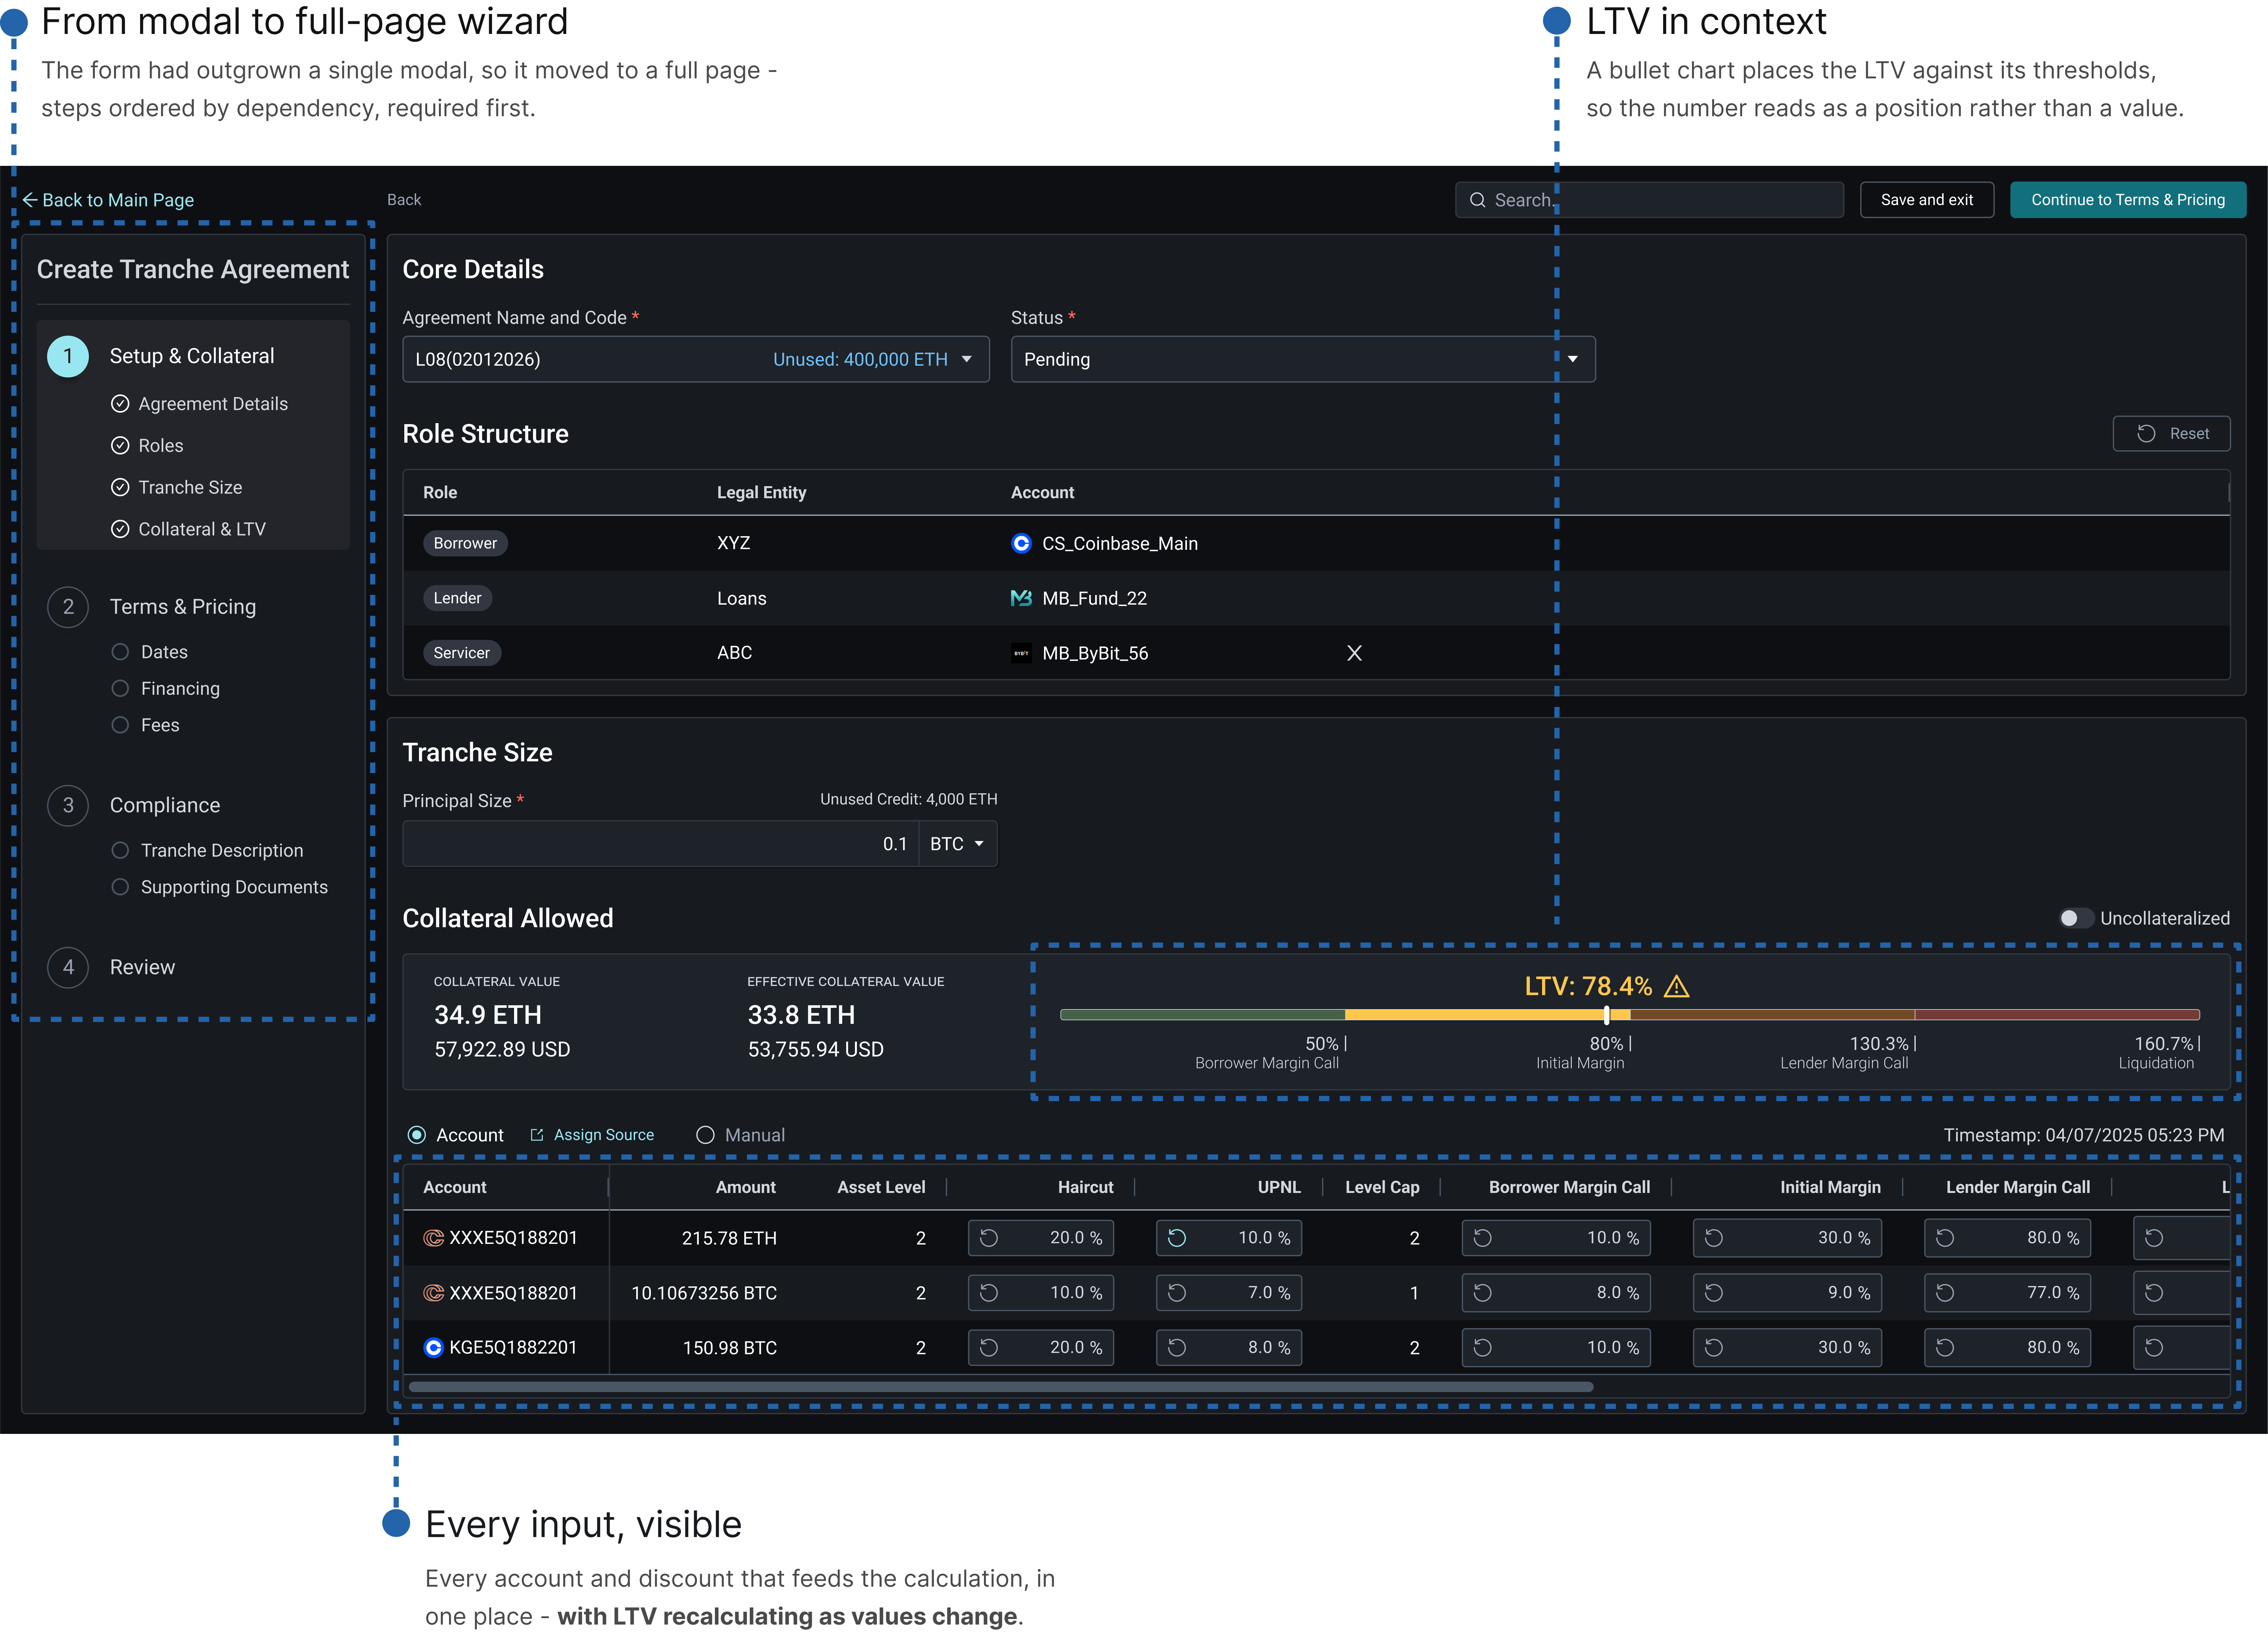The width and height of the screenshot is (2268, 1635).
Task: Open Terms & Pricing step in sidebar
Action: pos(183,607)
